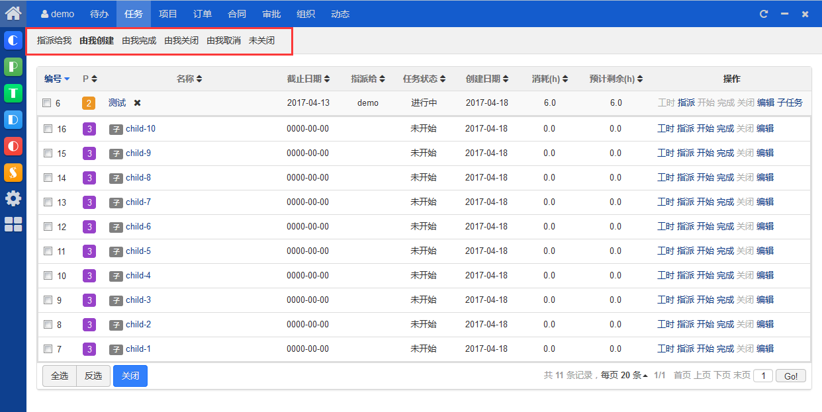The width and height of the screenshot is (822, 412).
Task: Open the demo user menu
Action: pos(58,14)
